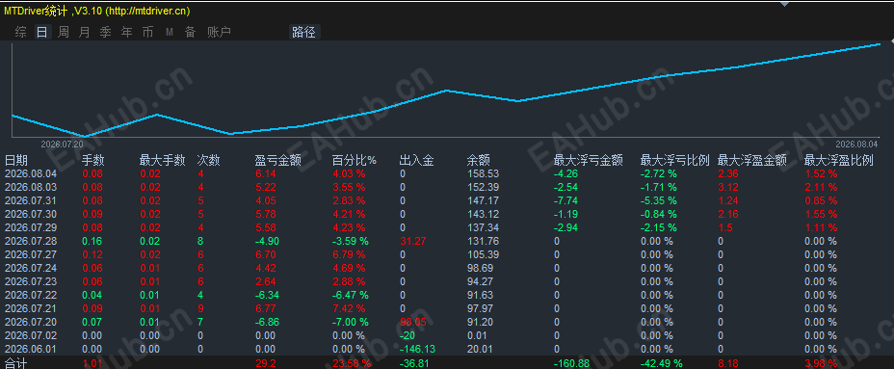Click the balance value 158.53
This screenshot has width=894, height=369.
click(483, 173)
